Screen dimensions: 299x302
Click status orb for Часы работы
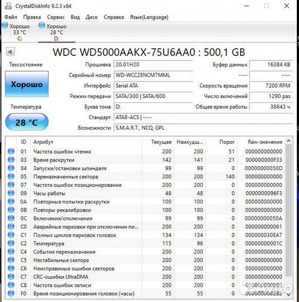[11, 193]
